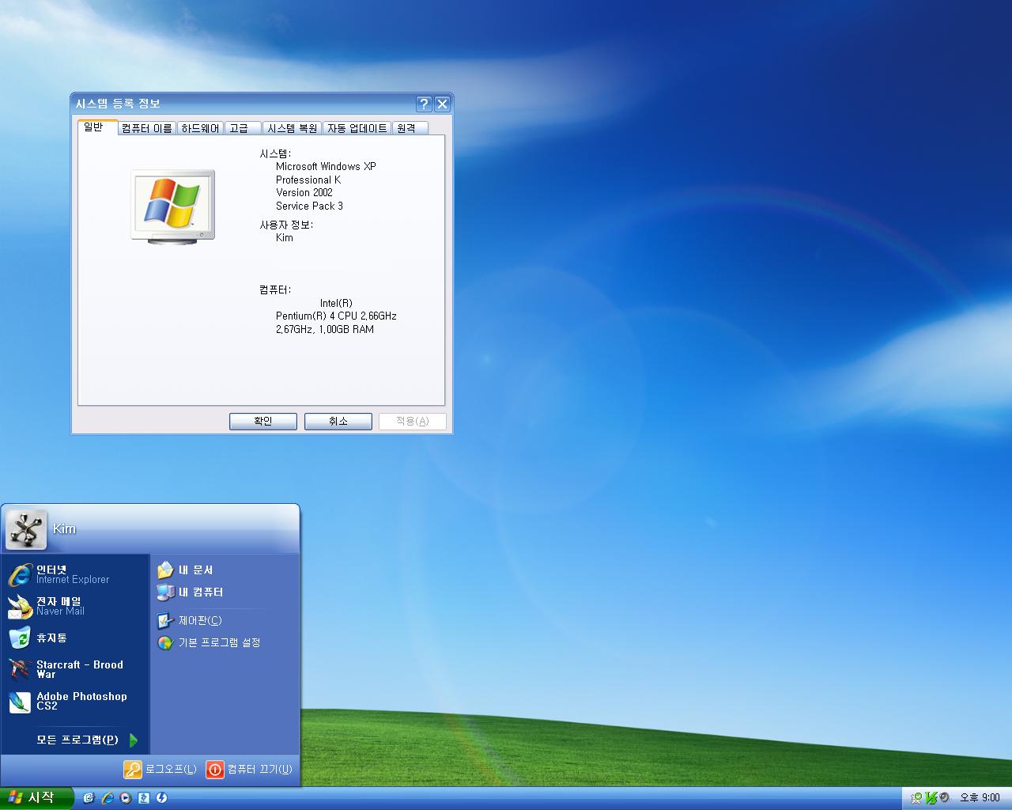Click 'Pentium(R) 4 CPU 2.66GHz' text
Image resolution: width=1012 pixels, height=810 pixels.
tap(336, 316)
